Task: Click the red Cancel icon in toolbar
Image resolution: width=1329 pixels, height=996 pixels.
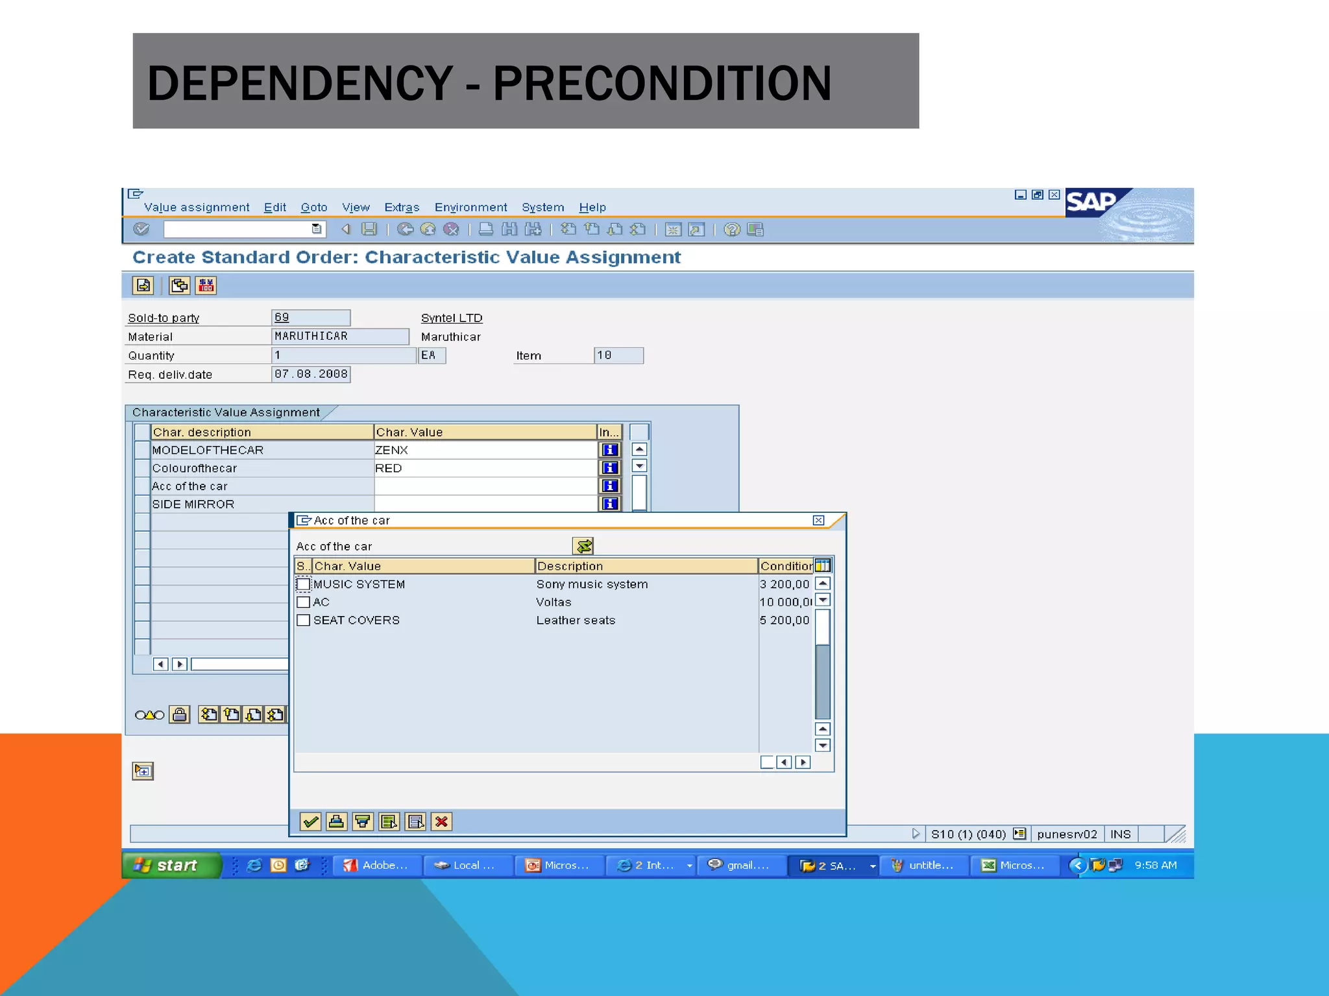Action: [451, 229]
